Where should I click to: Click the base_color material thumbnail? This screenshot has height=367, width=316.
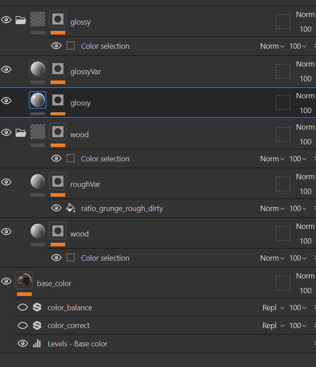[24, 280]
